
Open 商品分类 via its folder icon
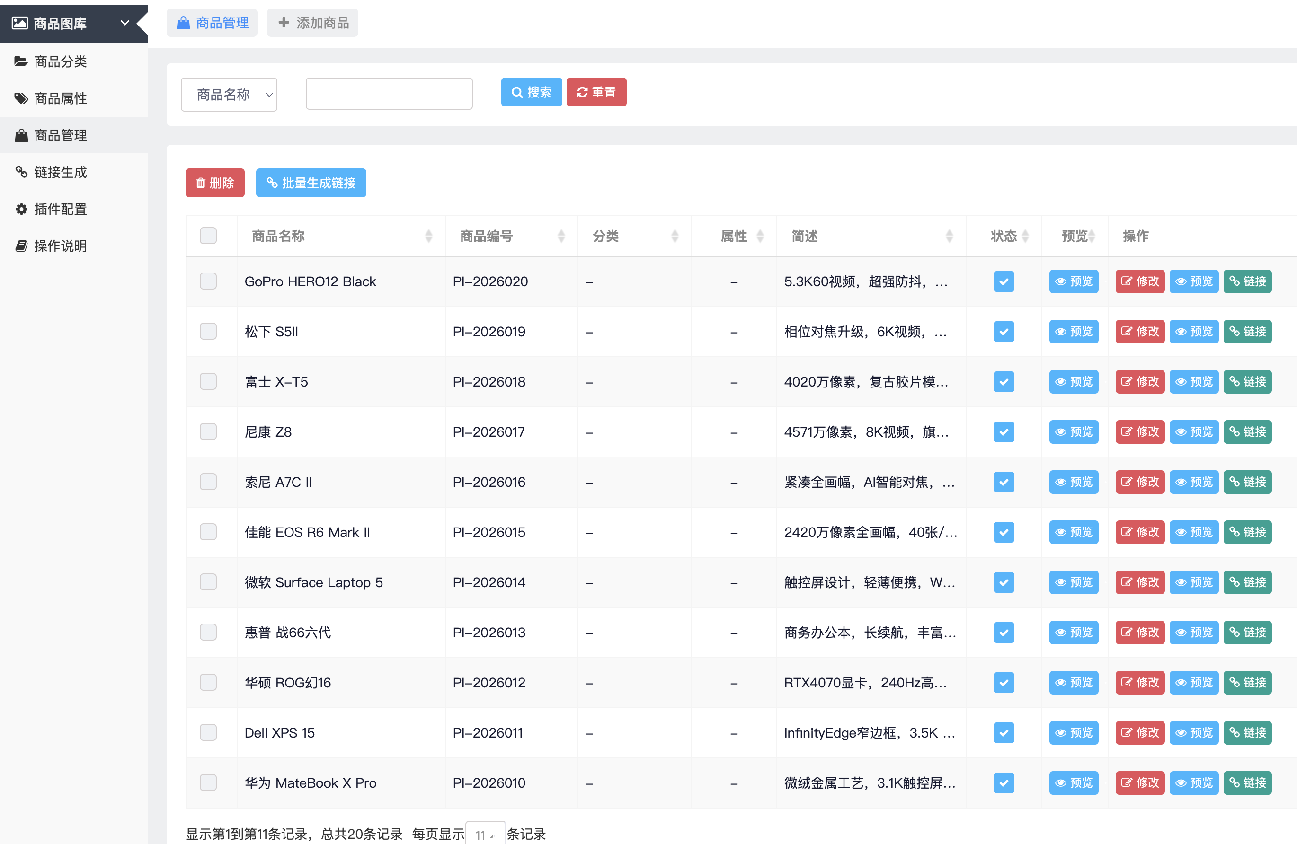(21, 61)
